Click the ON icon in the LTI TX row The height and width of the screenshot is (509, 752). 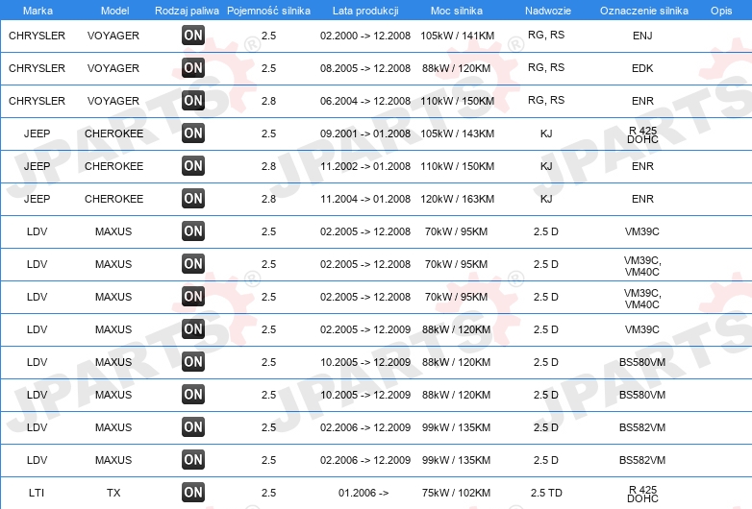193,493
